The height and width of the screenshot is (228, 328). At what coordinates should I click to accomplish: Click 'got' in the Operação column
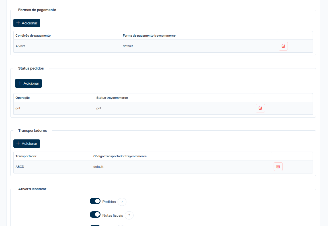click(18, 108)
